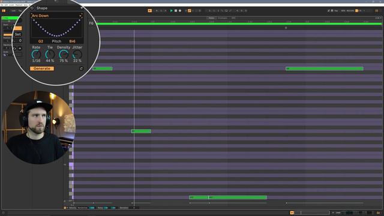Open the grid resolution dropdown below toolbar
384x216 pixels.
pos(379,18)
